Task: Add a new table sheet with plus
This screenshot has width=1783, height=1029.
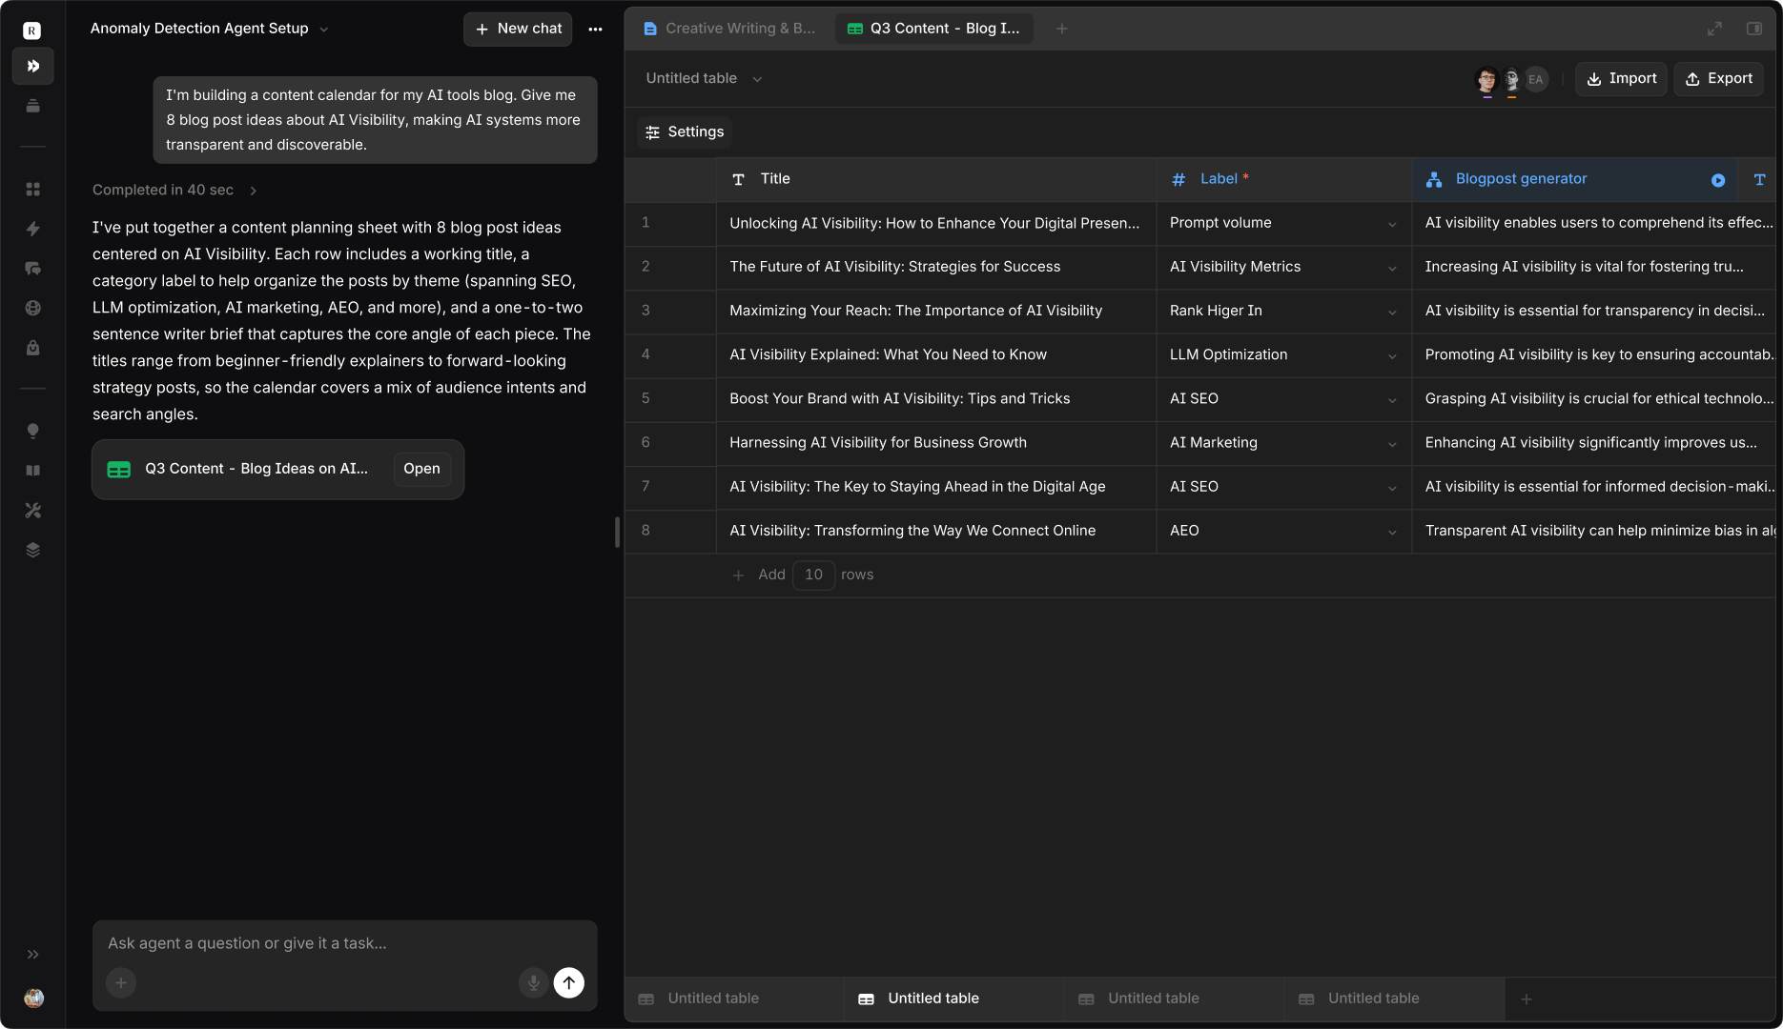Action: 1527,999
